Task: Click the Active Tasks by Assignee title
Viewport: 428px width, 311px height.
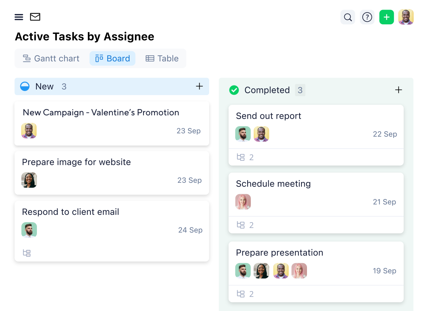Action: point(84,36)
